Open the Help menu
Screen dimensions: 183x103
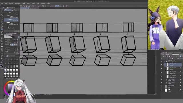point(49,3)
